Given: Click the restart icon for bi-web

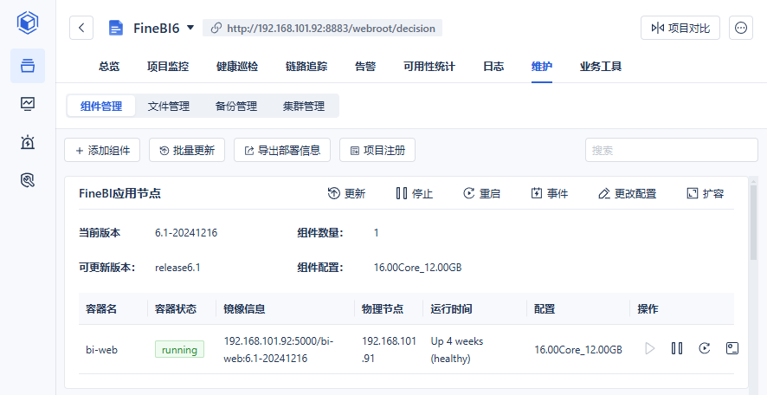Looking at the screenshot, I should 705,348.
